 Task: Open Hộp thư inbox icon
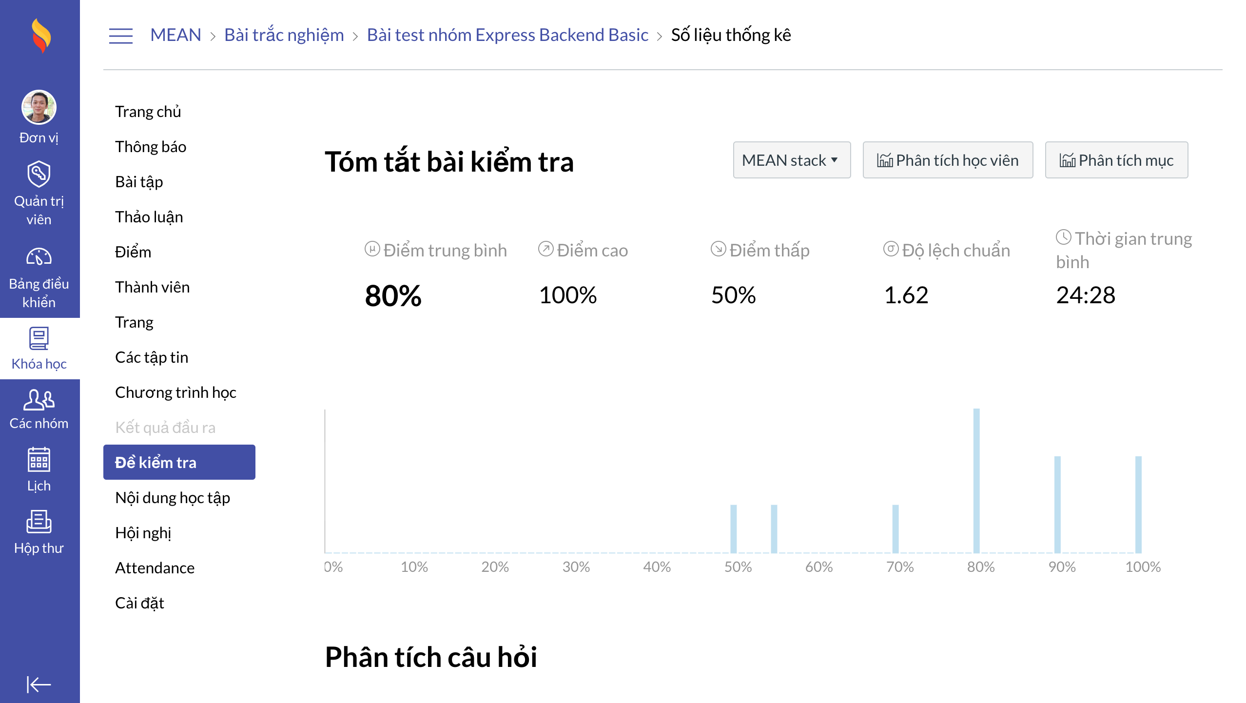click(39, 522)
